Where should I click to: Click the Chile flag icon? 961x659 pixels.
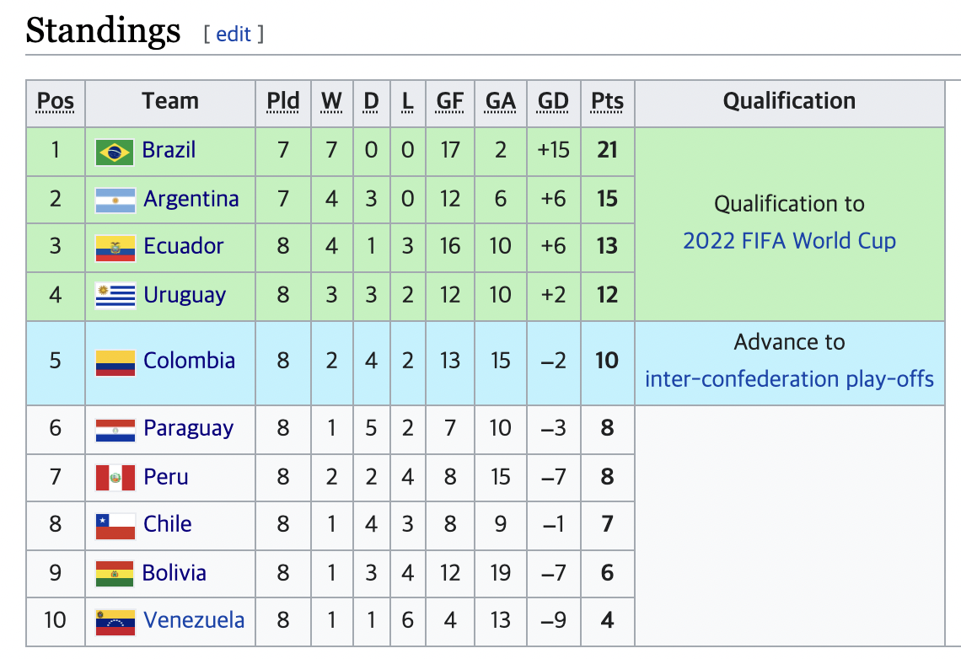[115, 526]
